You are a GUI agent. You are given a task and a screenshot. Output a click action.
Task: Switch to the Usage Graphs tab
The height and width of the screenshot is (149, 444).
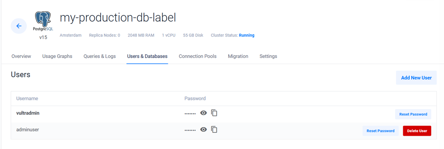(x=57, y=56)
